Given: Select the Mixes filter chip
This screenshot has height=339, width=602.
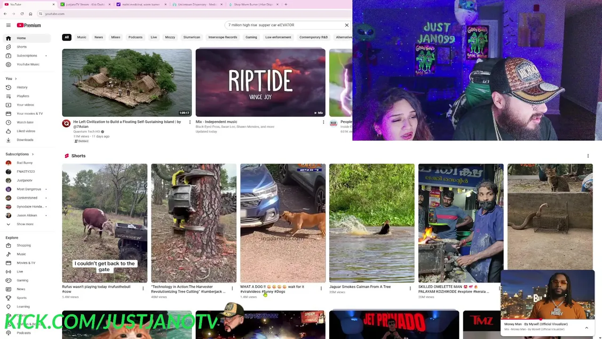Looking at the screenshot, I should pyautogui.click(x=115, y=37).
